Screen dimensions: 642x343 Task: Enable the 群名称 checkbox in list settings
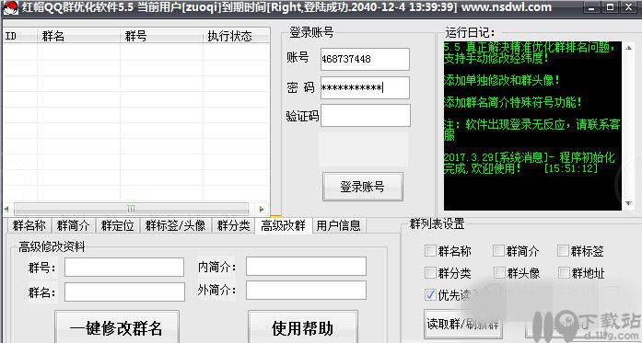tap(430, 251)
